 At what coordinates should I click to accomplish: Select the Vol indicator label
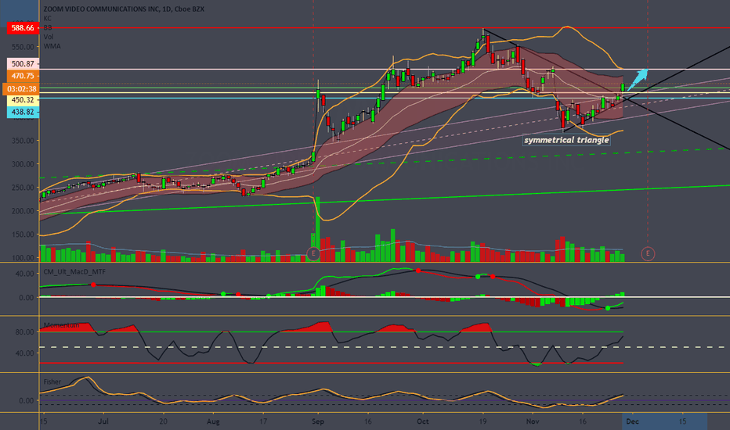[x=49, y=37]
